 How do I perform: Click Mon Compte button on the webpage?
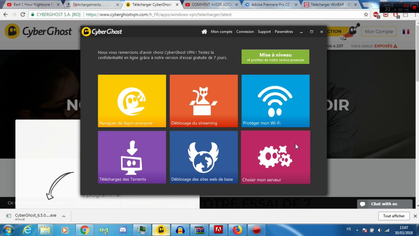(x=379, y=31)
